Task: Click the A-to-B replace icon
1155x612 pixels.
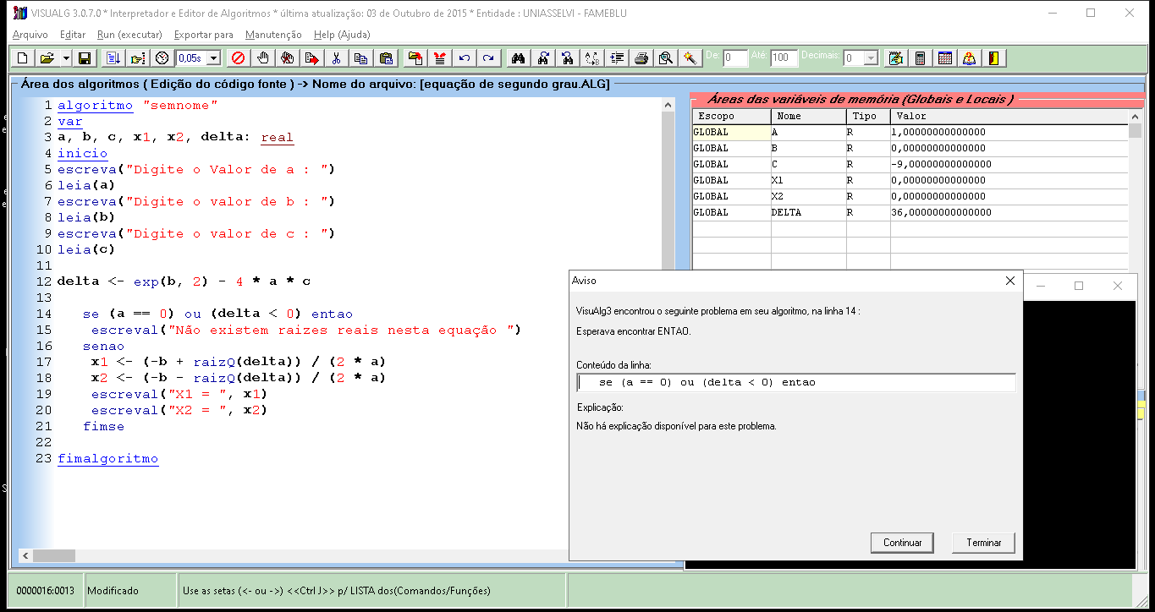Action: 592,58
